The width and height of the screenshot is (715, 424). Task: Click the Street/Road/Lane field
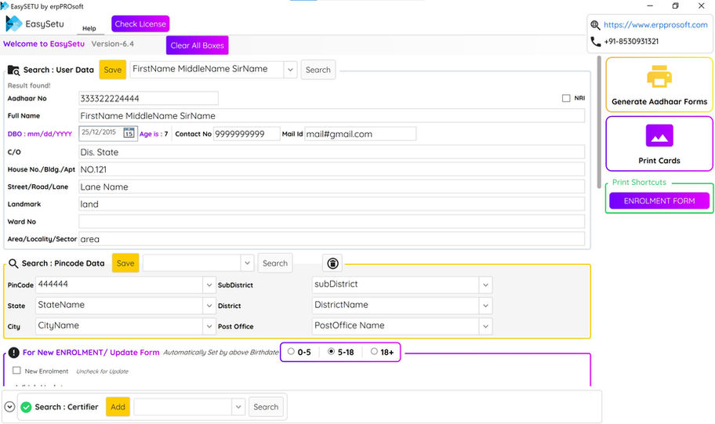click(x=332, y=187)
